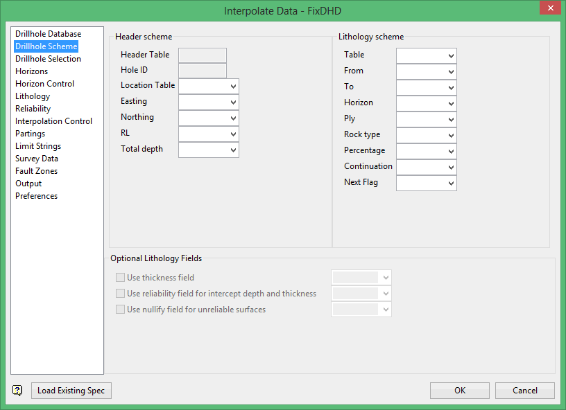Image resolution: width=566 pixels, height=410 pixels.
Task: Go to the Horizon Control page
Action: [44, 84]
